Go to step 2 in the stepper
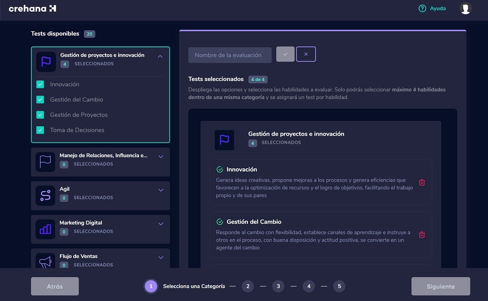488x301 pixels. [x=247, y=286]
